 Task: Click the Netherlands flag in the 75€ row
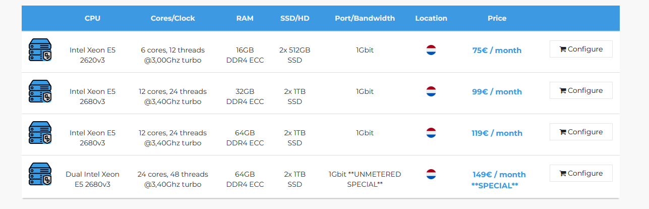click(x=431, y=50)
